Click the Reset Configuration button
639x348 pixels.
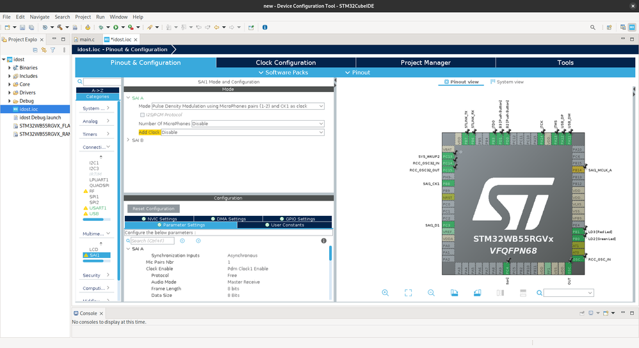[x=153, y=209]
